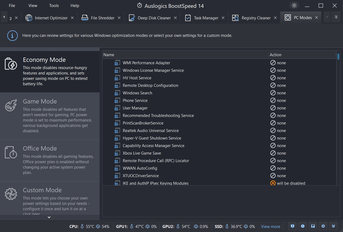Screen dimensions: 343x232
Task: Toggle action for IKE and AuthIP IPsec Keying Modules
Action: (x=288, y=183)
